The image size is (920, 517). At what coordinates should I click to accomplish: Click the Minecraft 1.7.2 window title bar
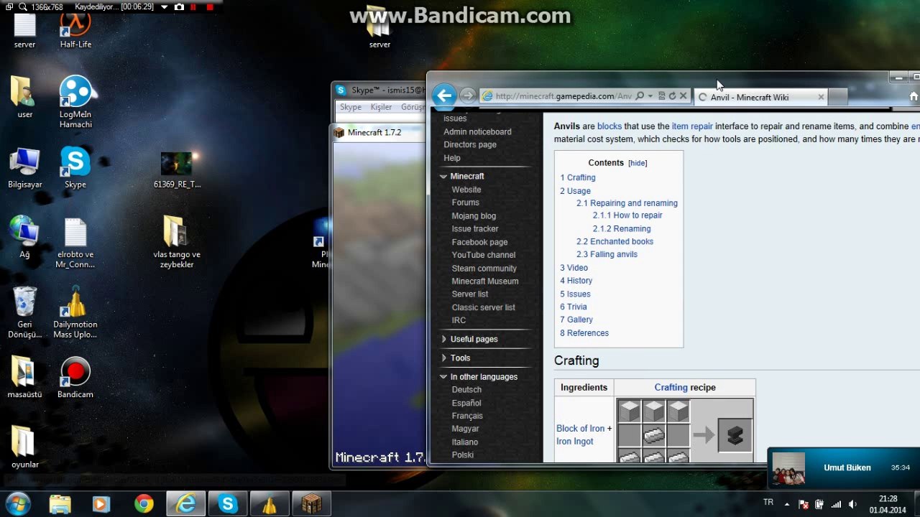pos(379,133)
